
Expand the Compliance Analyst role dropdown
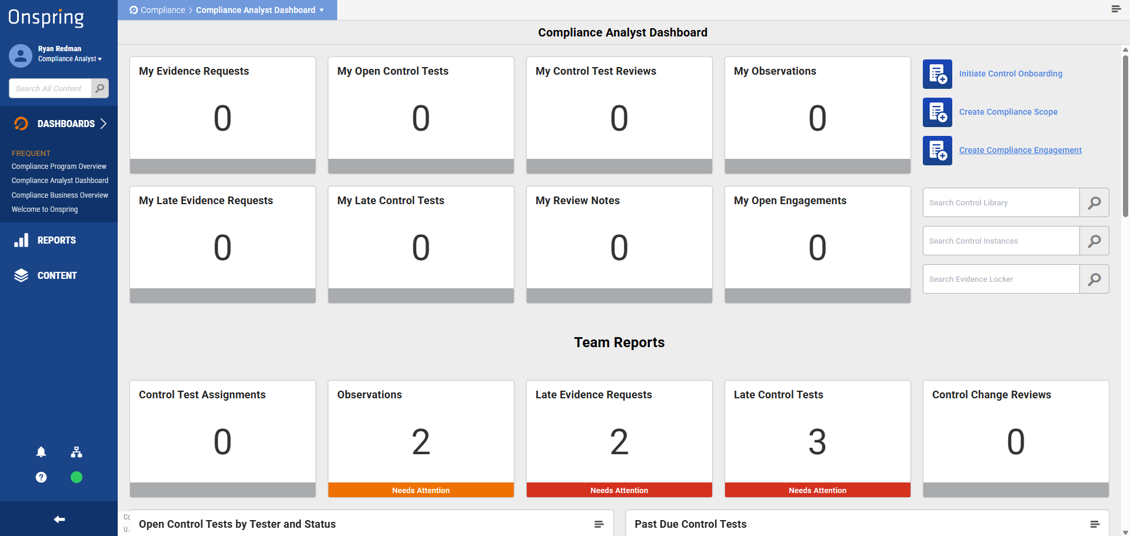70,59
